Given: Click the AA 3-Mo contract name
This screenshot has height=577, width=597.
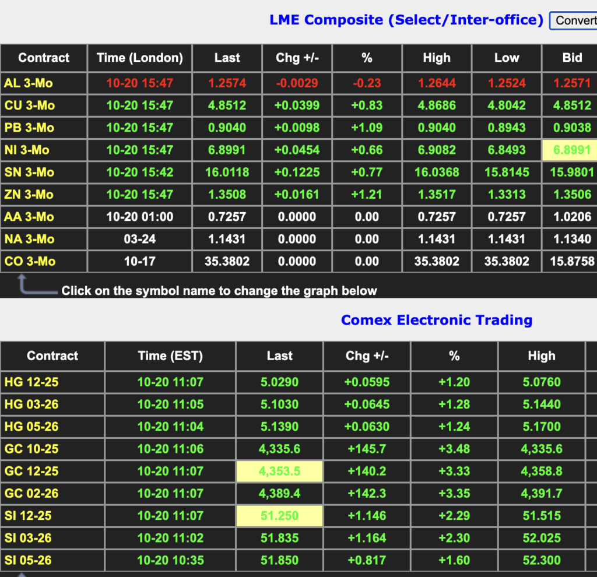Looking at the screenshot, I should point(29,217).
